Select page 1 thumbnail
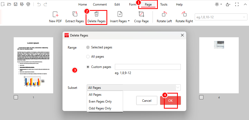The width and height of the screenshot is (249, 120). tap(33, 65)
